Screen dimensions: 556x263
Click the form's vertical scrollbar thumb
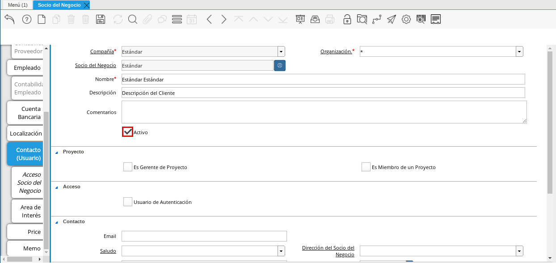(x=550, y=122)
